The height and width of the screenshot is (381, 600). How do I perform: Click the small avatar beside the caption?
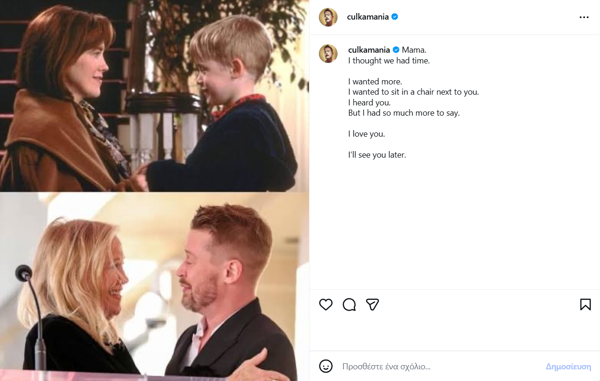[328, 54]
